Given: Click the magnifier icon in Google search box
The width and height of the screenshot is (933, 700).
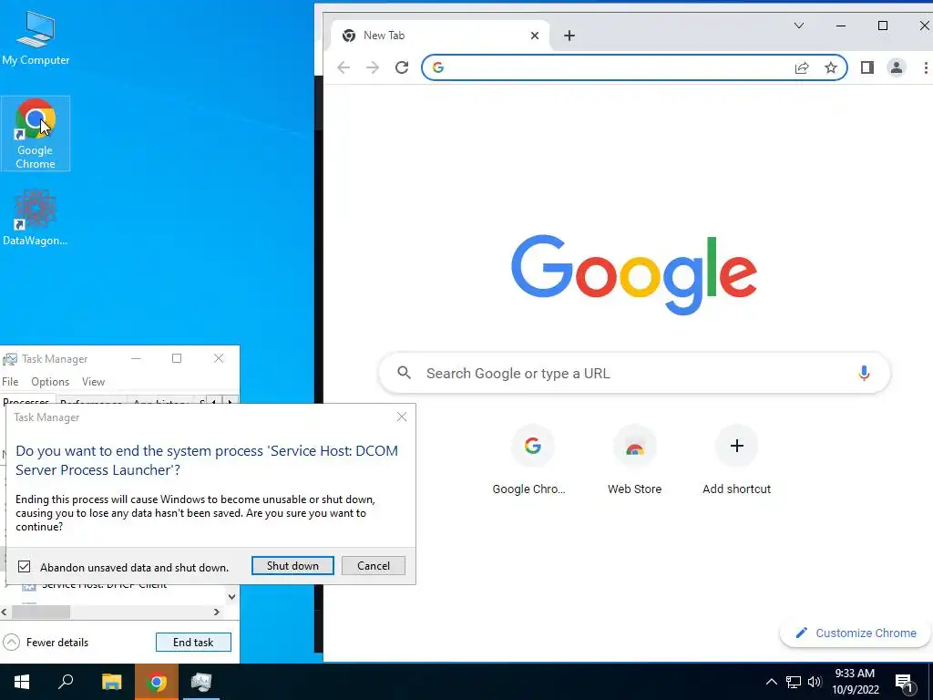Looking at the screenshot, I should click(x=404, y=373).
